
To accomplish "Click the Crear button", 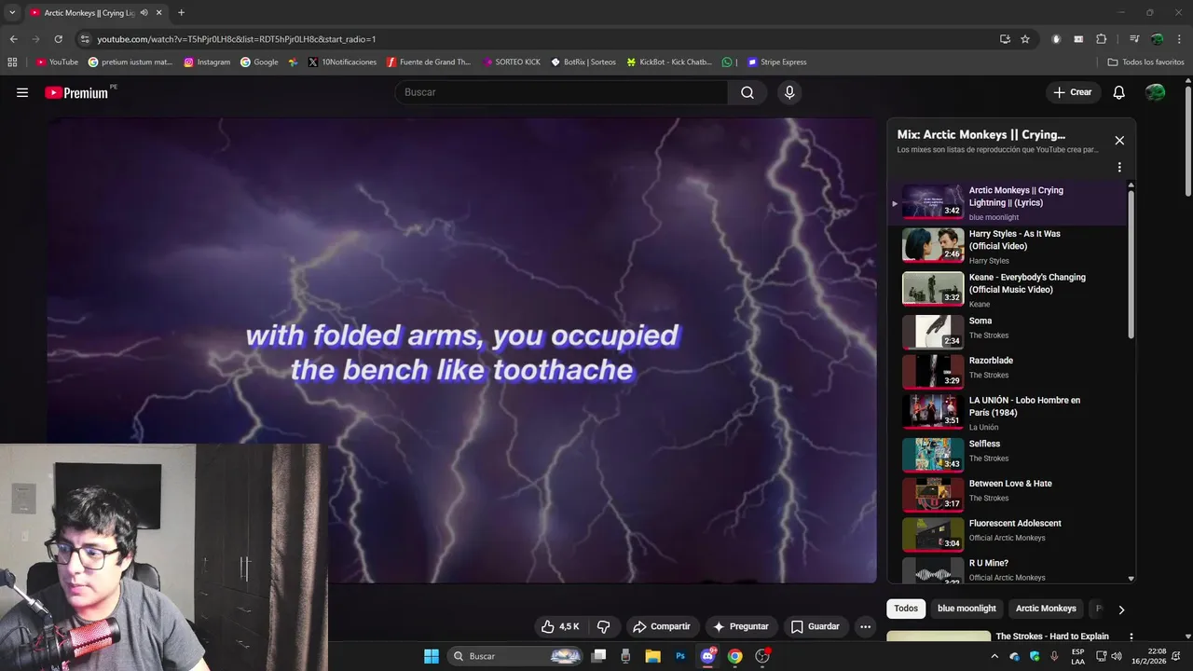I will tap(1073, 92).
